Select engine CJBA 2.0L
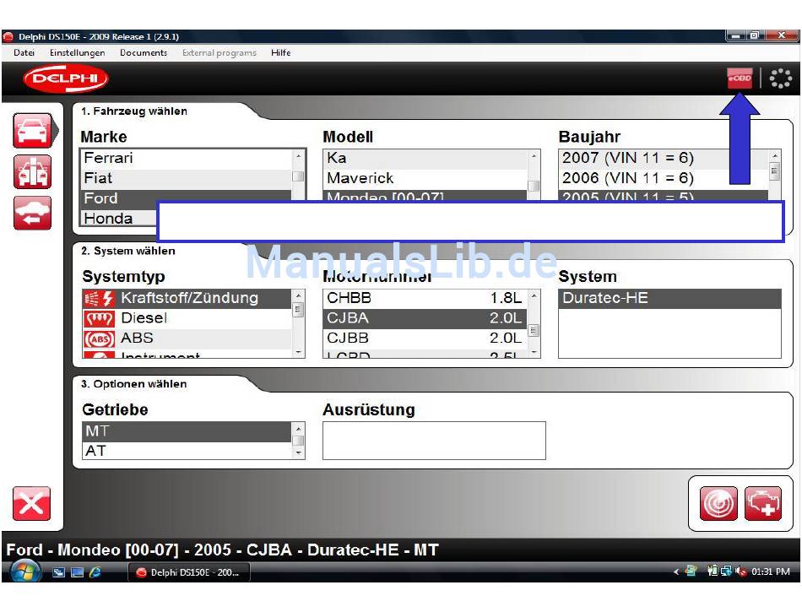 coord(425,318)
